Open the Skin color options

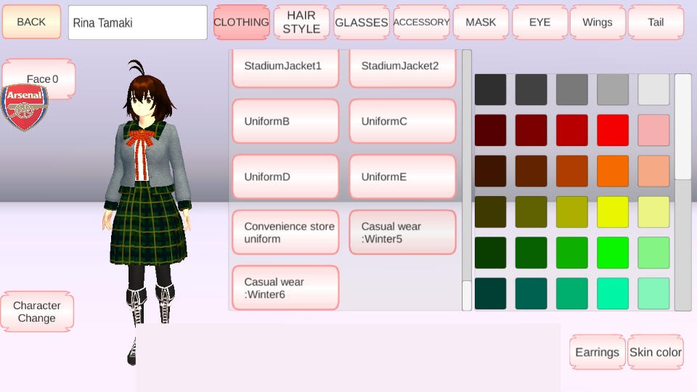point(656,352)
